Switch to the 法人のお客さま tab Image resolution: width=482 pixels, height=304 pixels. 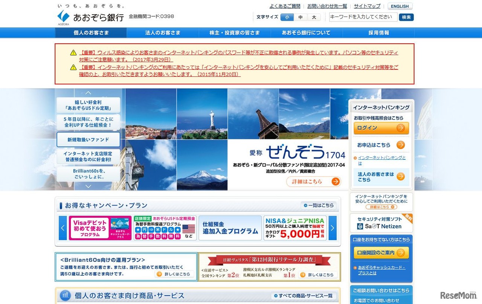click(163, 33)
